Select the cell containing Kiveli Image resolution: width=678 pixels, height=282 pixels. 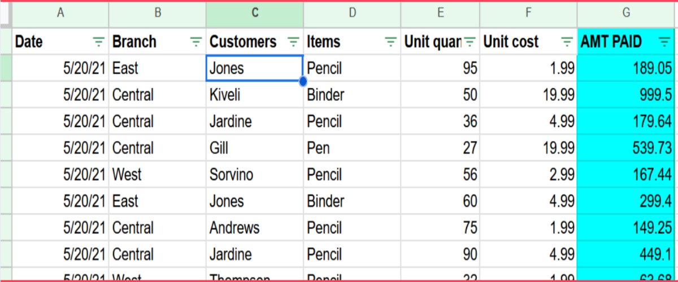254,95
